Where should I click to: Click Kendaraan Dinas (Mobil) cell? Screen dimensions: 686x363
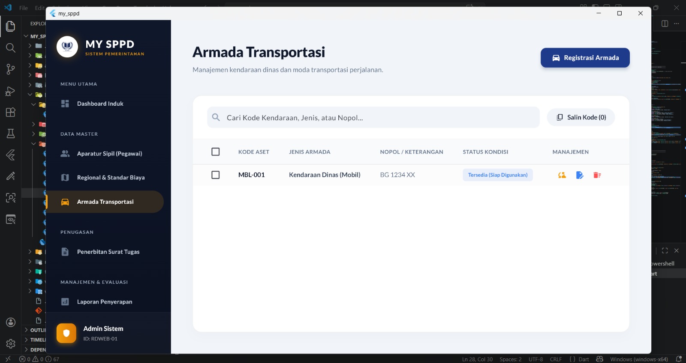point(325,175)
